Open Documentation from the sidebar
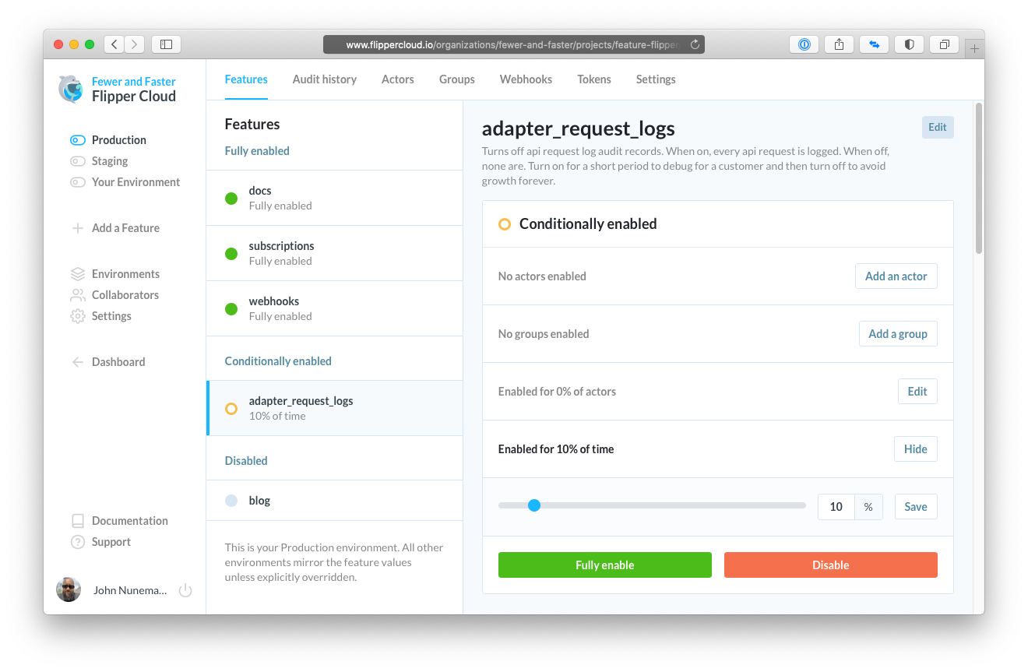The width and height of the screenshot is (1028, 672). point(129,520)
